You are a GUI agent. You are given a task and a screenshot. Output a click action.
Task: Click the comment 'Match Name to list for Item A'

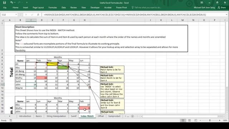[112, 70]
